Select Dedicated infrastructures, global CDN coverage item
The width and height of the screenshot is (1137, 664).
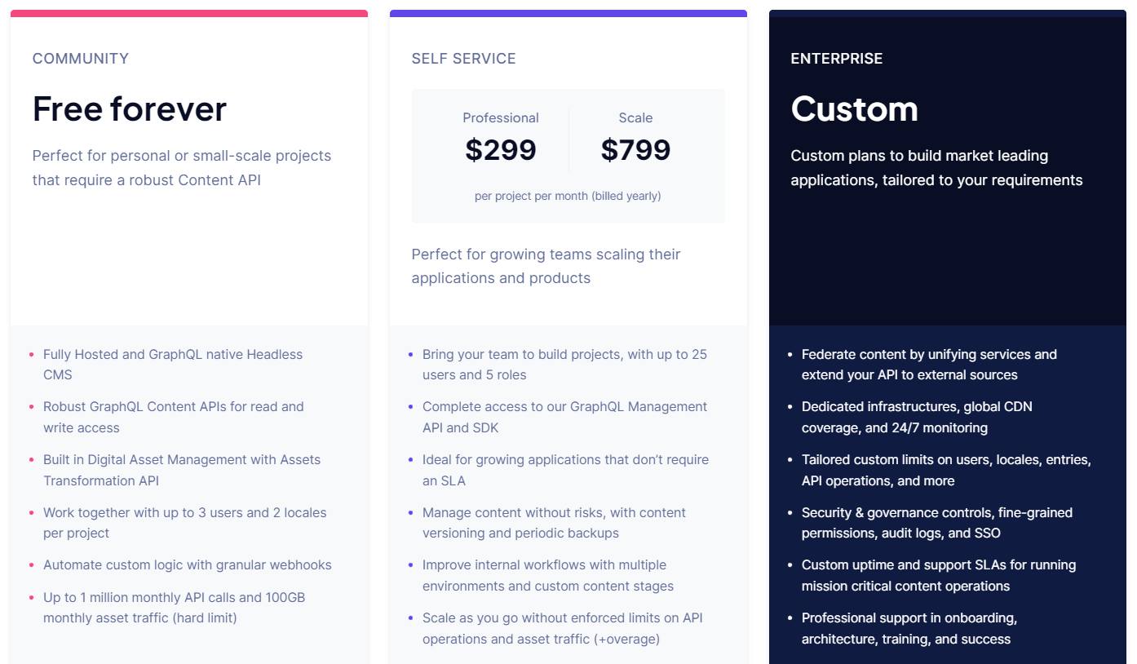(917, 417)
